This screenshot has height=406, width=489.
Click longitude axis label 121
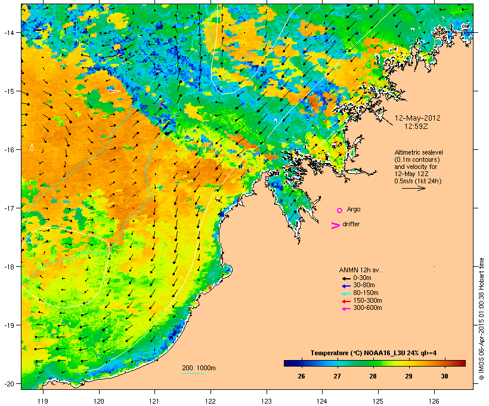click(154, 401)
